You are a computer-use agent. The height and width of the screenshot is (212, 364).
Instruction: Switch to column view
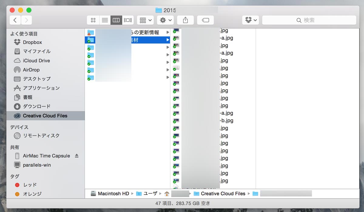(x=116, y=20)
